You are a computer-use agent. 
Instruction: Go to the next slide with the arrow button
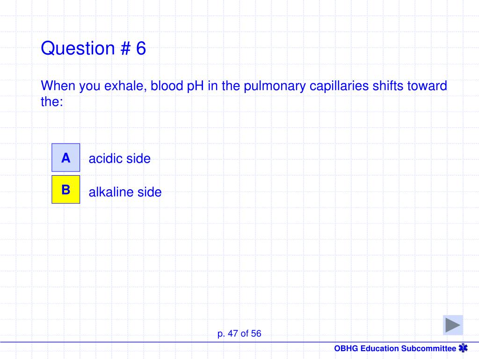coord(453,325)
